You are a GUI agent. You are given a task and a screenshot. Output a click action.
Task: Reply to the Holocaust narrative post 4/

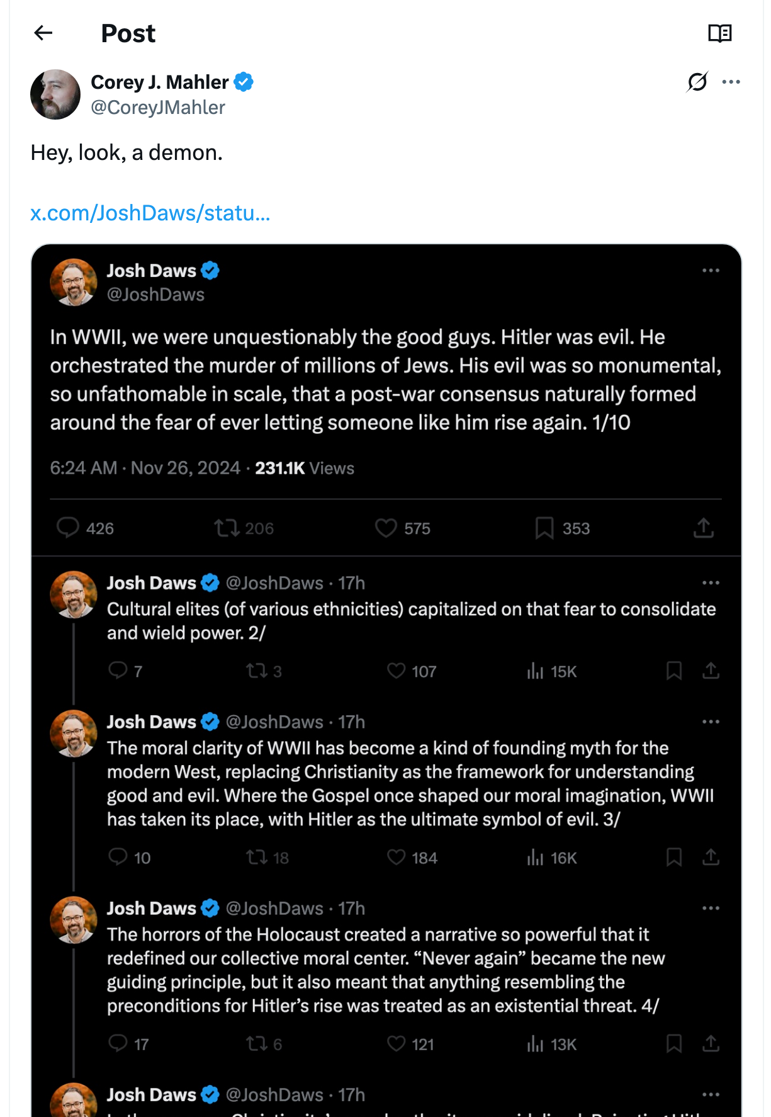point(118,1043)
